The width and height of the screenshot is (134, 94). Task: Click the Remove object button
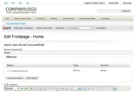[15, 78]
